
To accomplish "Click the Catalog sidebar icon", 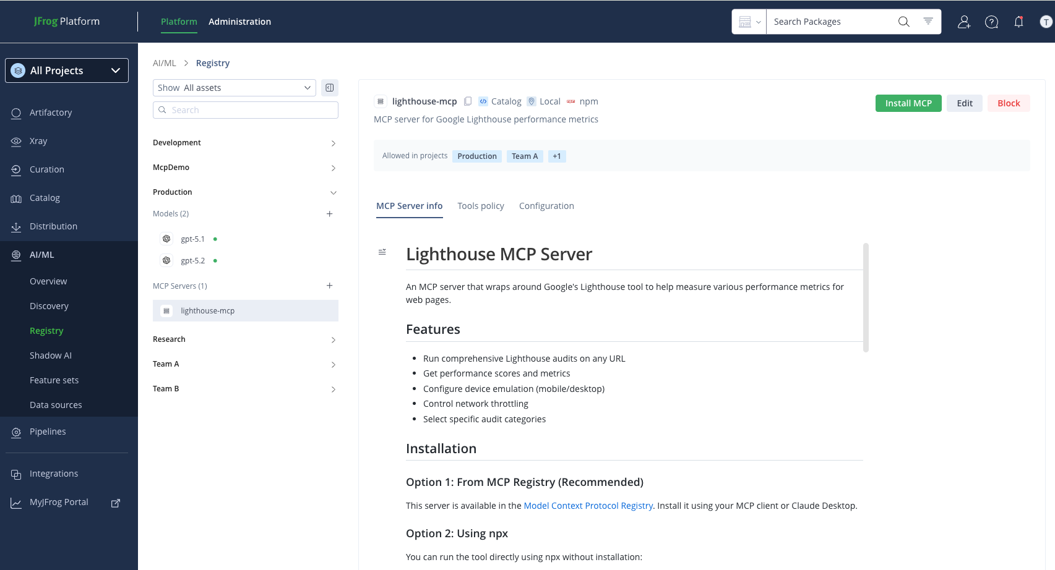I will click(16, 198).
